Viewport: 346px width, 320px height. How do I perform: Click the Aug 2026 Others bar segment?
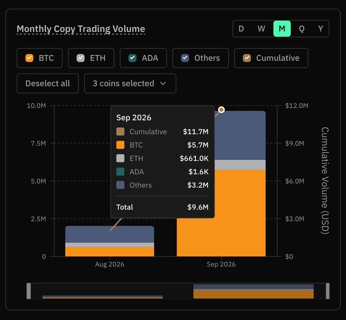110,234
